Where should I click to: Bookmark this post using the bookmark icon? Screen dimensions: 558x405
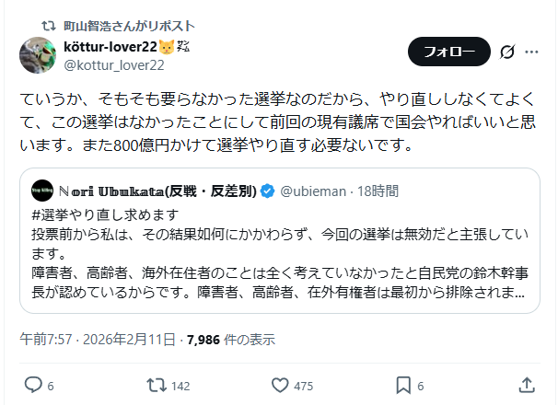click(403, 384)
